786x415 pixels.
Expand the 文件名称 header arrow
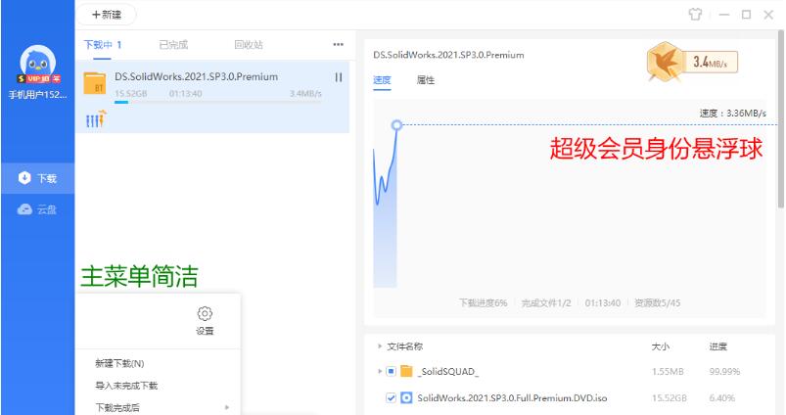pos(380,346)
